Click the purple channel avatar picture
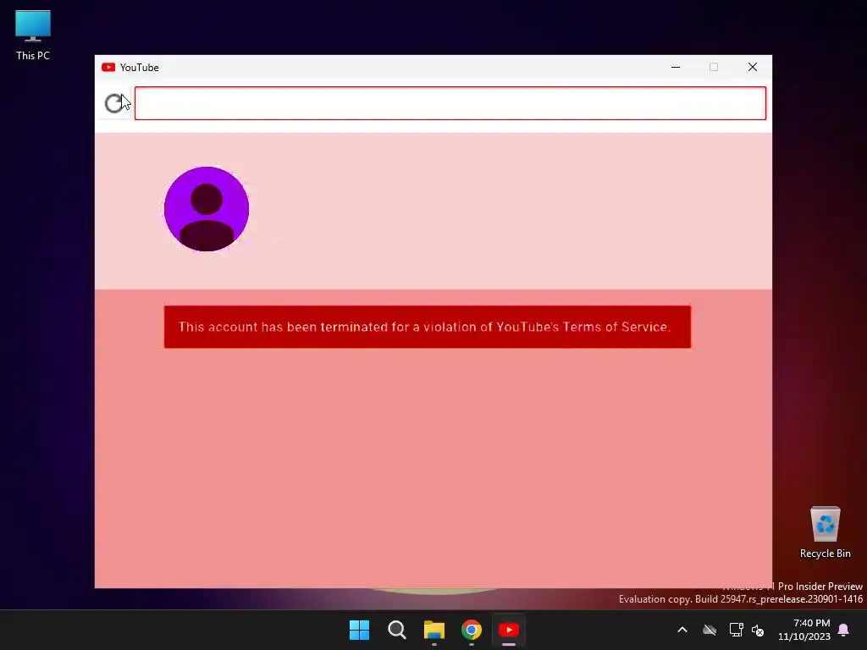 tap(207, 209)
